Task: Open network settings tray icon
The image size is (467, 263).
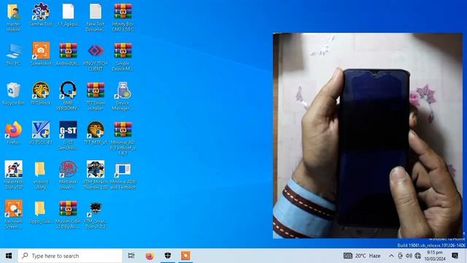Action: [x=418, y=256]
